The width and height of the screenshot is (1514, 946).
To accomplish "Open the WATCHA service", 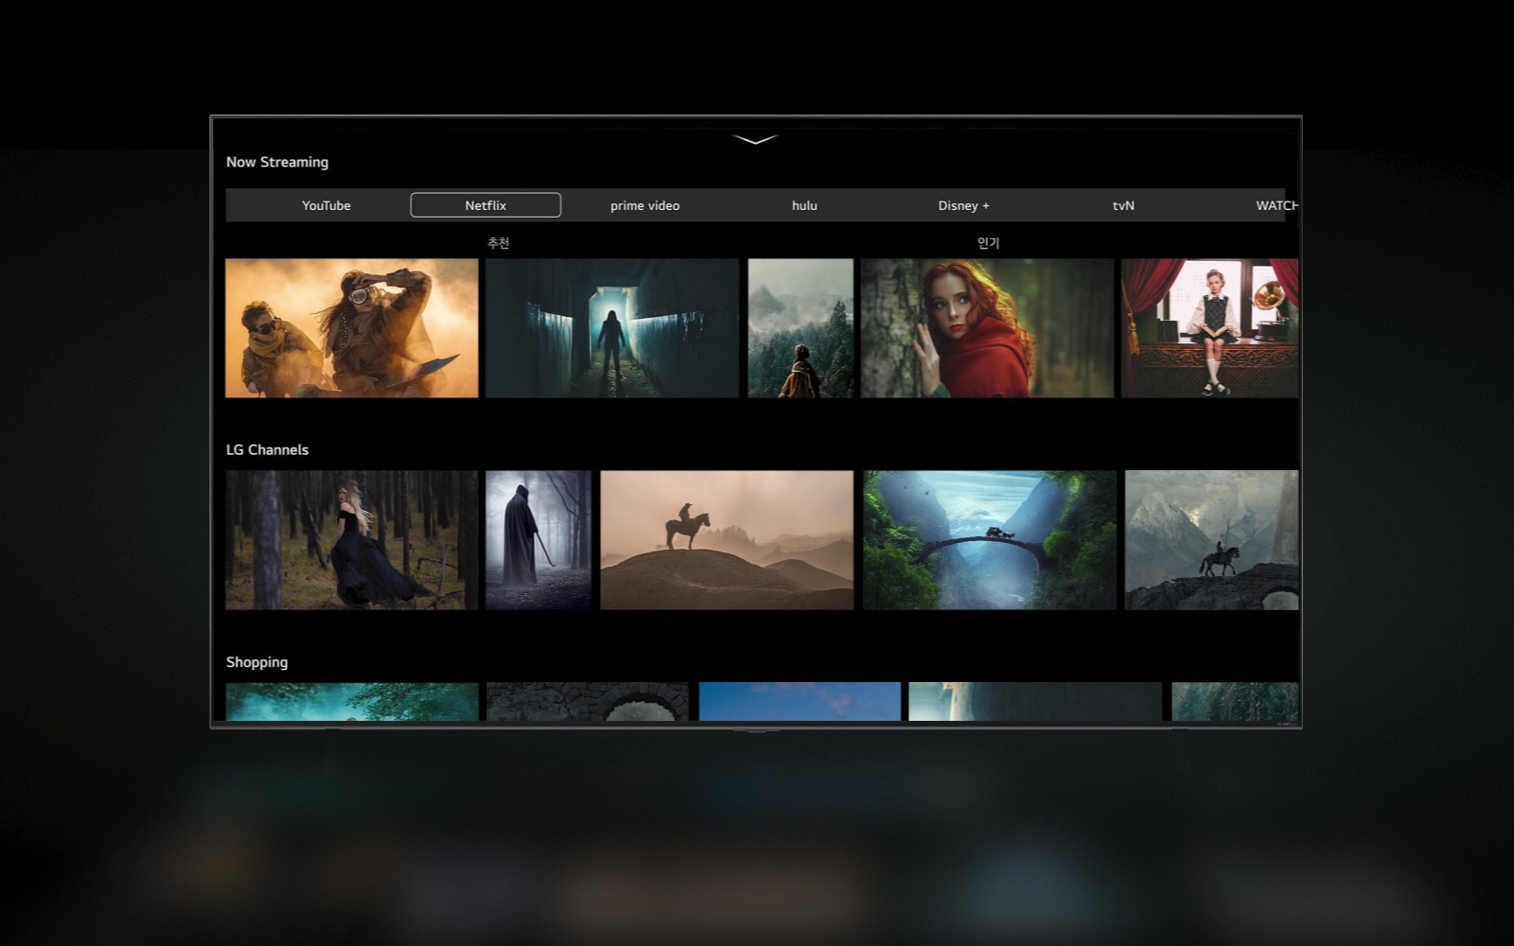I will pyautogui.click(x=1277, y=204).
